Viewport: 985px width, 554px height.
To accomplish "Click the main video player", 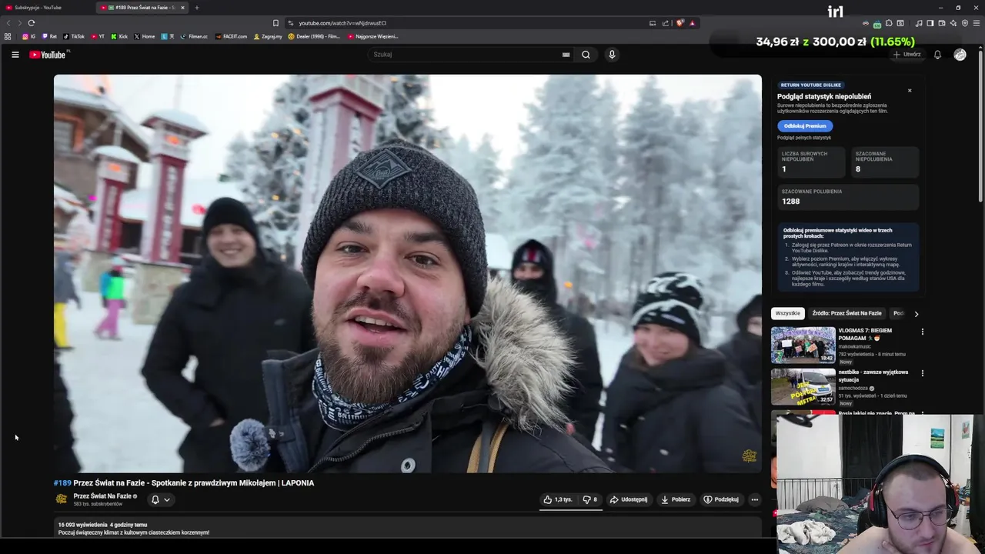I will [x=408, y=273].
